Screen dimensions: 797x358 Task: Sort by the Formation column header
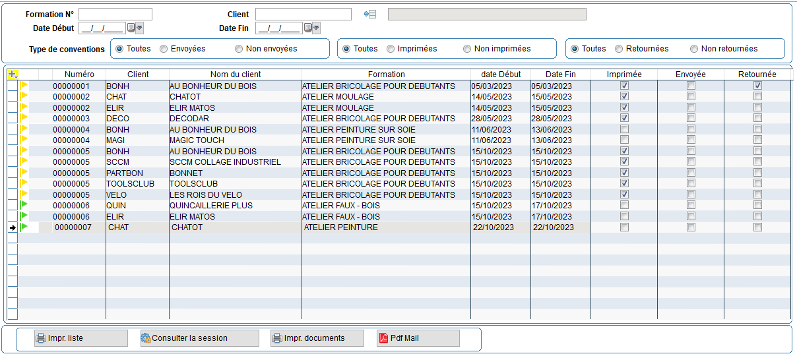(386, 75)
